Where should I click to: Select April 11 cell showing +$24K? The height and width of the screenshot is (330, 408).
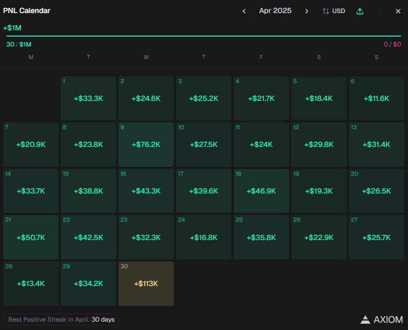[x=261, y=144]
